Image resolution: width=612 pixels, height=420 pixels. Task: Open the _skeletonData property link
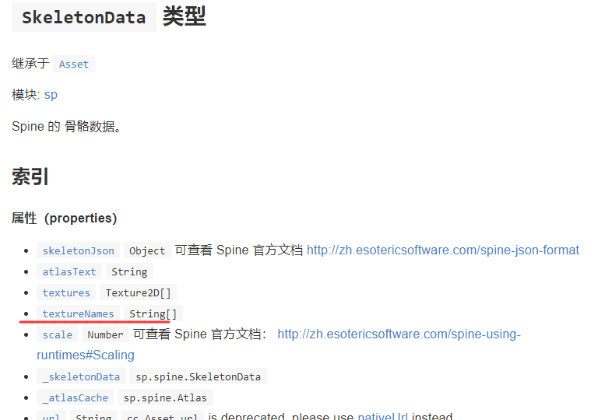click(x=81, y=376)
